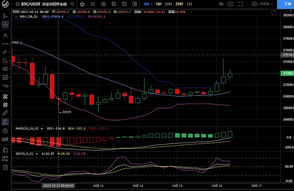Expand the KDJ(9,3,3) indicator menu
The width and height of the screenshot is (294, 191).
37,154
